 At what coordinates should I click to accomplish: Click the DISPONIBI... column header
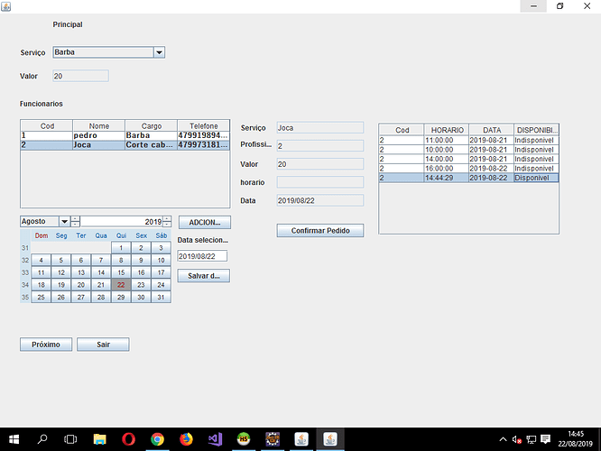[x=536, y=130]
